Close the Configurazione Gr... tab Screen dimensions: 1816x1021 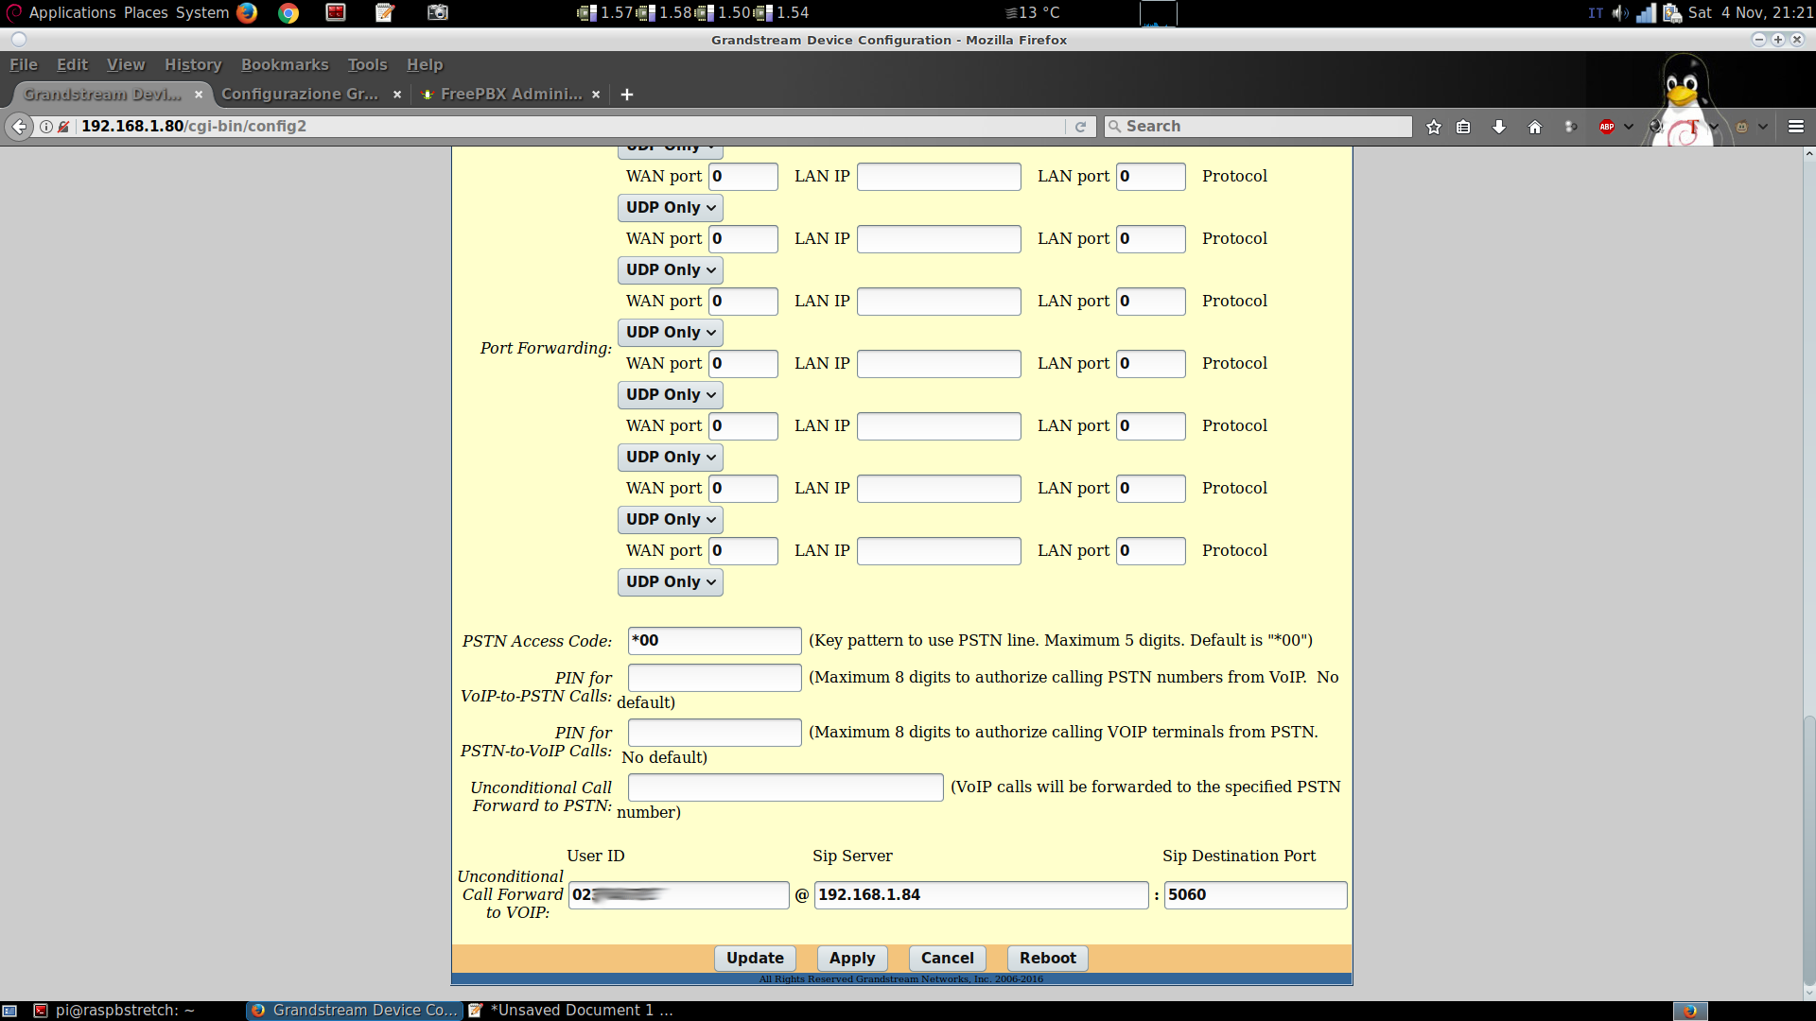[x=397, y=95]
